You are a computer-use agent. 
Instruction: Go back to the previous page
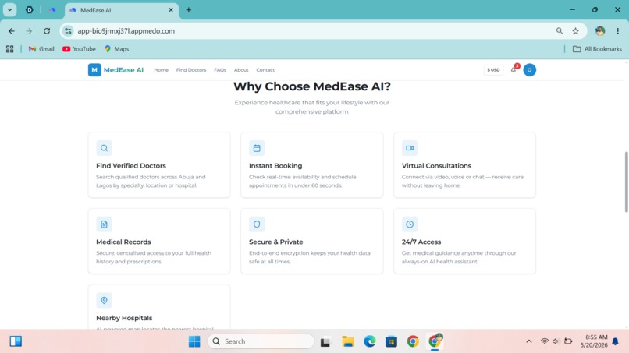(12, 31)
